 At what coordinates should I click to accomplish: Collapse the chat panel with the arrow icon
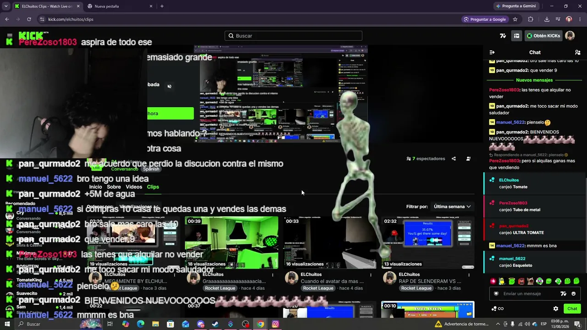[492, 52]
